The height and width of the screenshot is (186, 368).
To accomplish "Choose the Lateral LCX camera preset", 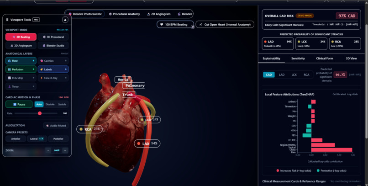I will click(37, 139).
